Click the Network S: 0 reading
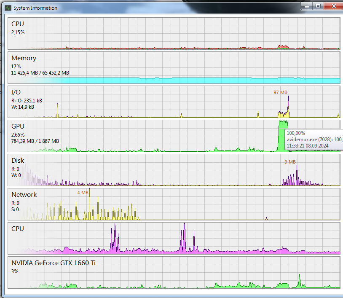The width and height of the screenshot is (343, 298). click(15, 209)
